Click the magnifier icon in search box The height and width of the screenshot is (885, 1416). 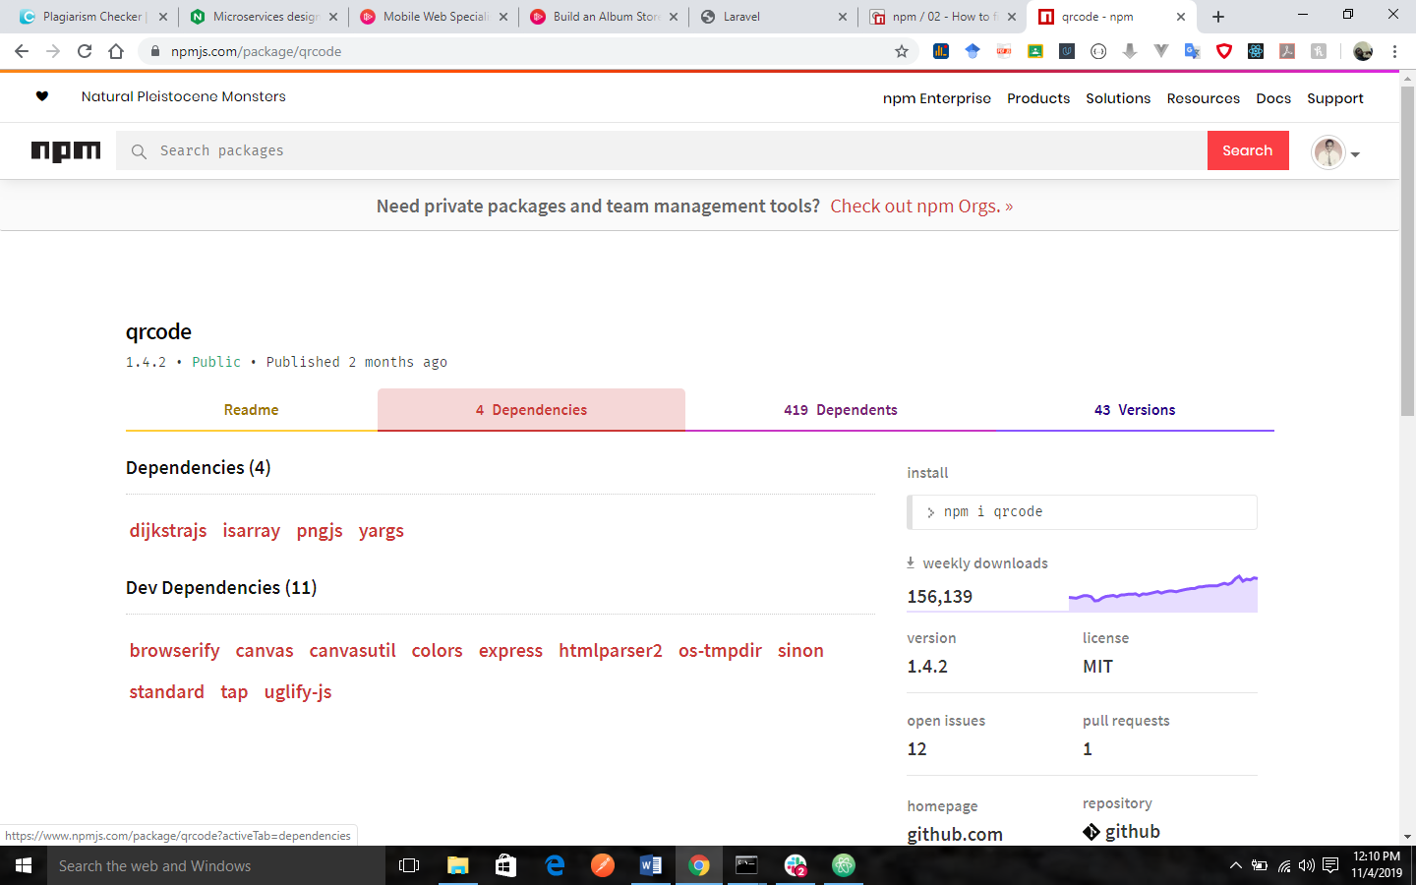pyautogui.click(x=139, y=151)
